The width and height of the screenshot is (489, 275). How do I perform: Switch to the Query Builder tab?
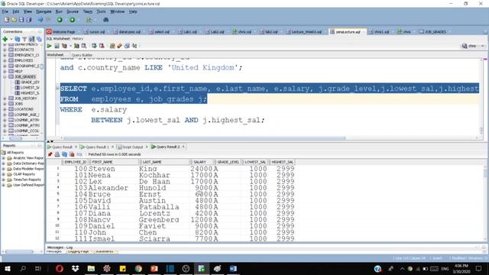pos(82,55)
